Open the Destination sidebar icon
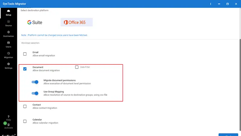The width and height of the screenshot is (241, 136). [x=8, y=32]
